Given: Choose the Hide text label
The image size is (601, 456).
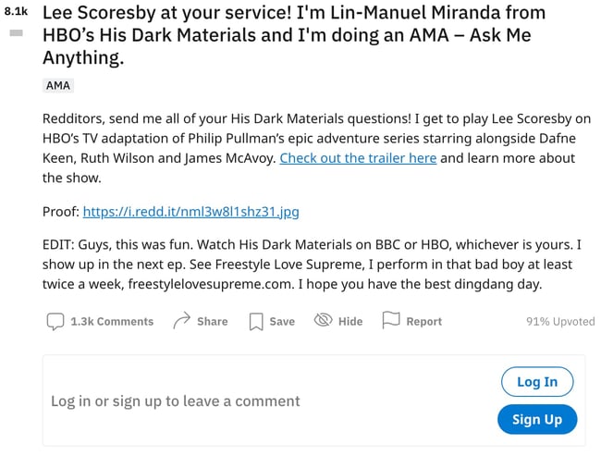Looking at the screenshot, I should [350, 321].
